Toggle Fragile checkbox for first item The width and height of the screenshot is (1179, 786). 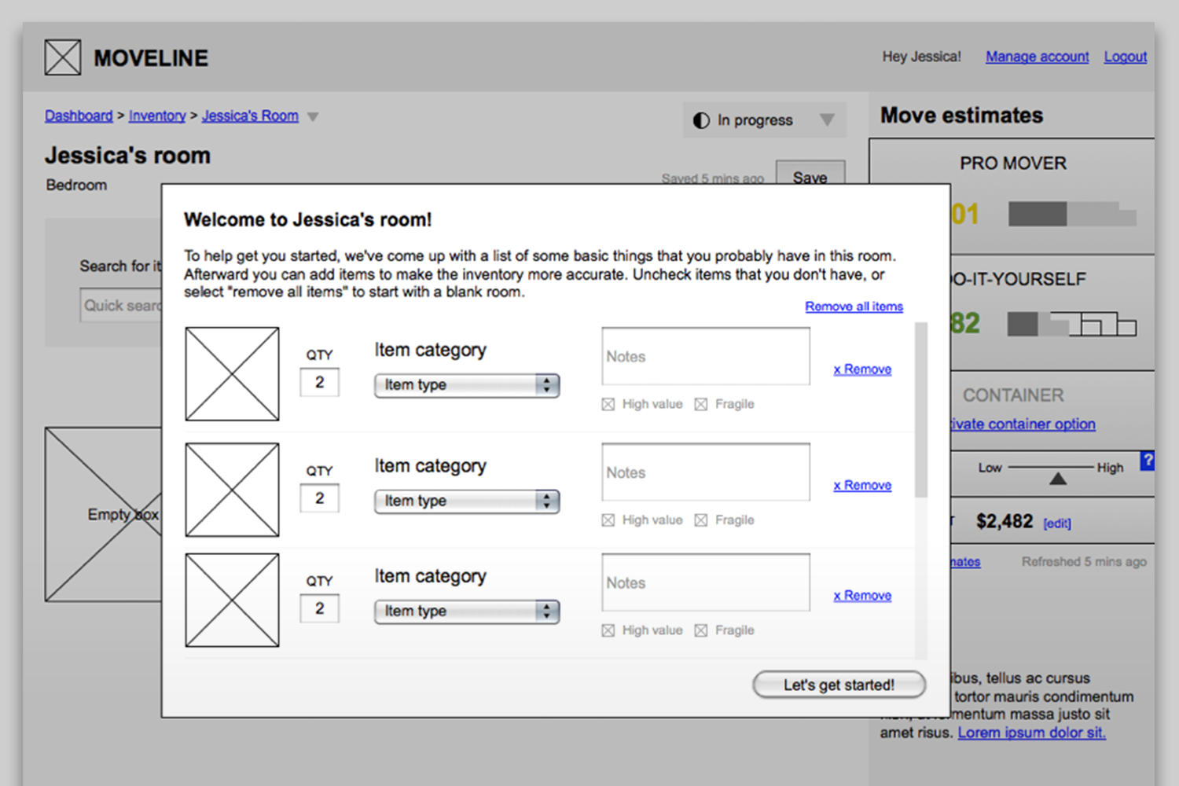[701, 404]
